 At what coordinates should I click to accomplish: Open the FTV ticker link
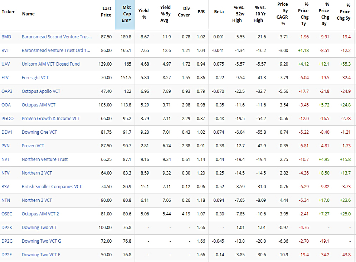pos(5,78)
